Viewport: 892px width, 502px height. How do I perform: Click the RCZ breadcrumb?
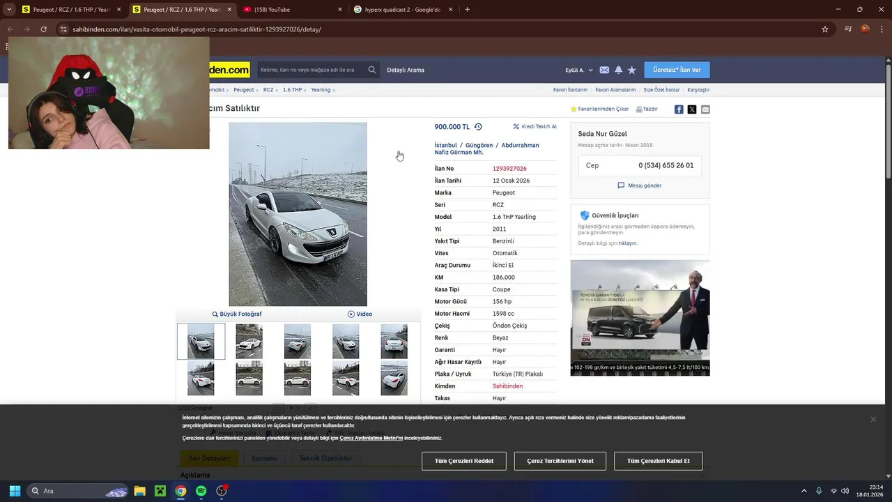pyautogui.click(x=268, y=90)
